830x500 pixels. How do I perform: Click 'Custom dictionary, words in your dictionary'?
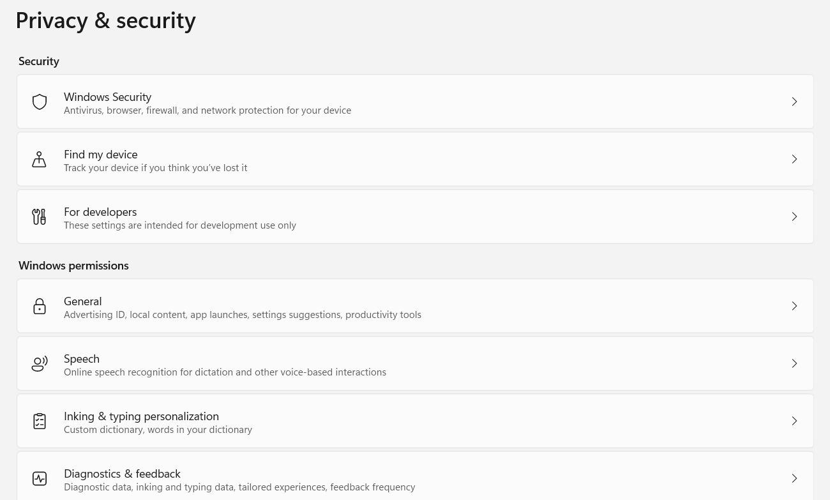coord(158,430)
